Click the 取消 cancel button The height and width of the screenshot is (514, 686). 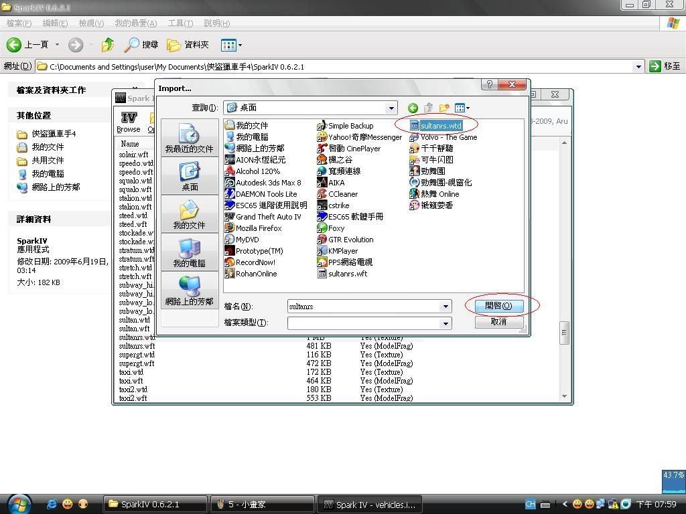pos(498,322)
